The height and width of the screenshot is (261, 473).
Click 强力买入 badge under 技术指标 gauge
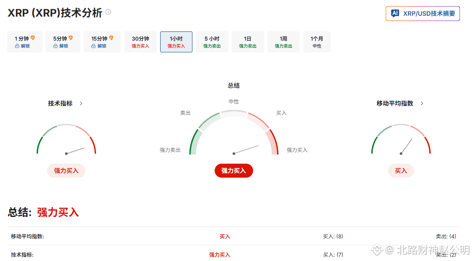(66, 171)
